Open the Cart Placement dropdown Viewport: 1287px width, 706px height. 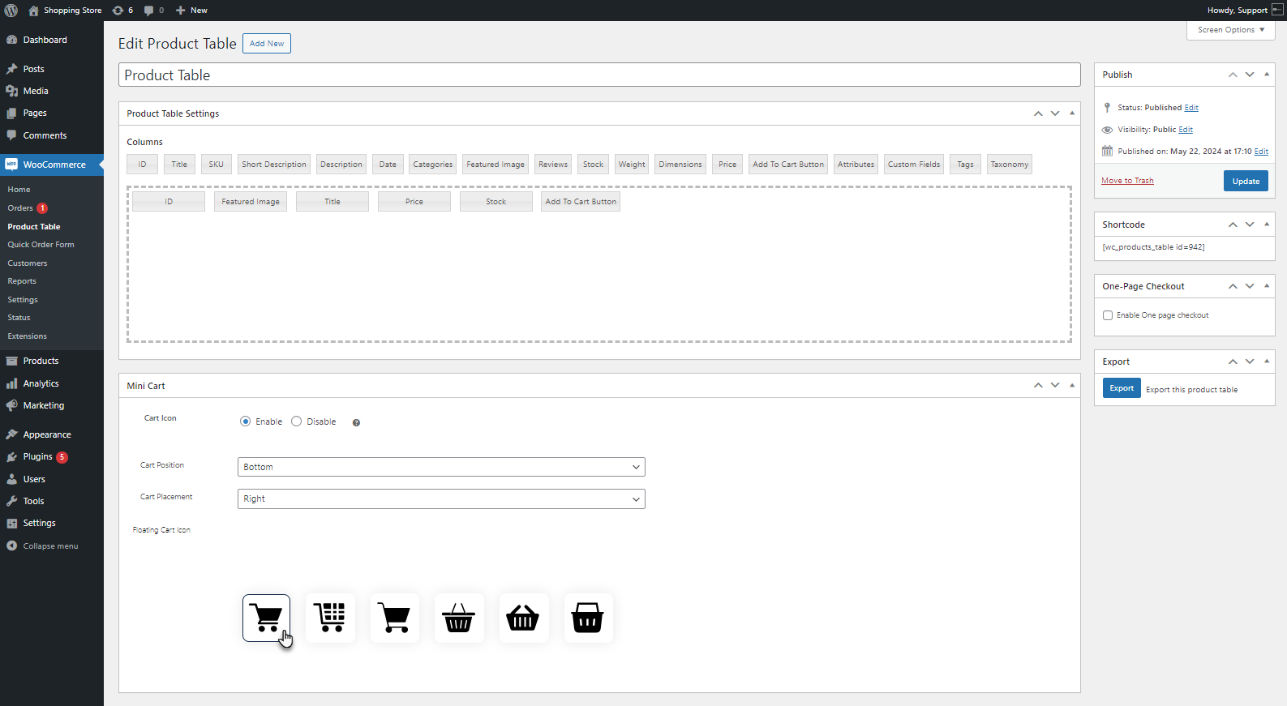(441, 498)
